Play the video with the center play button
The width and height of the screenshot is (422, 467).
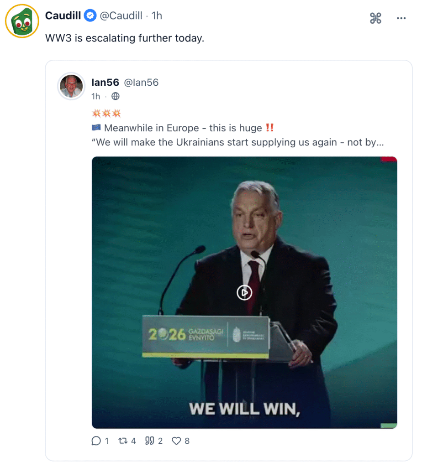[x=244, y=292]
